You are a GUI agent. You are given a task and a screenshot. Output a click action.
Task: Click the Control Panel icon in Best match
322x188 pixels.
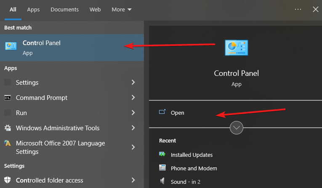11,46
